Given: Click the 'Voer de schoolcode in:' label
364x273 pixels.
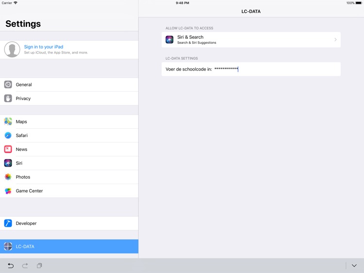Looking at the screenshot, I should coord(189,69).
